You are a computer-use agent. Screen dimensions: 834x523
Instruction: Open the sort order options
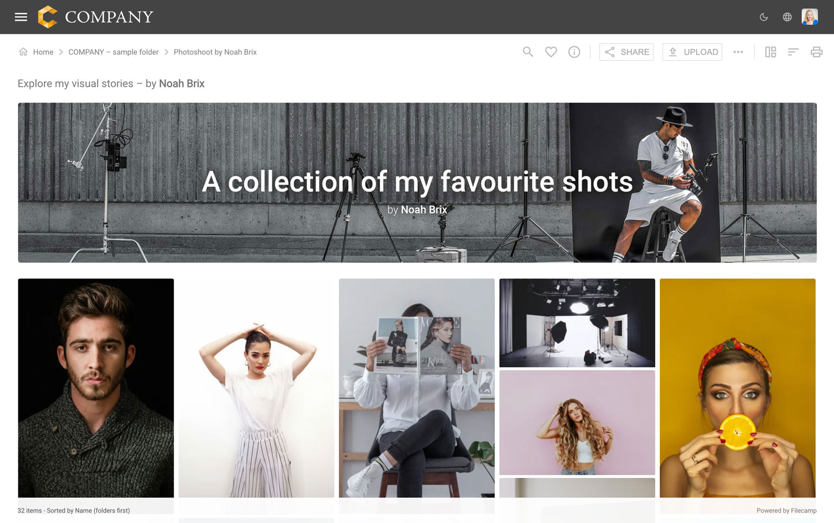[x=793, y=52]
